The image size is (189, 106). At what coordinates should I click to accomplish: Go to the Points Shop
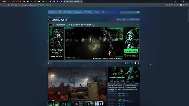pyautogui.click(x=89, y=12)
